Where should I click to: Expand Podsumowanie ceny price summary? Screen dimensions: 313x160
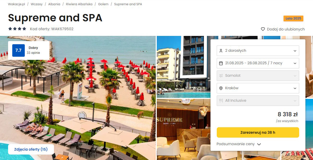239,144
